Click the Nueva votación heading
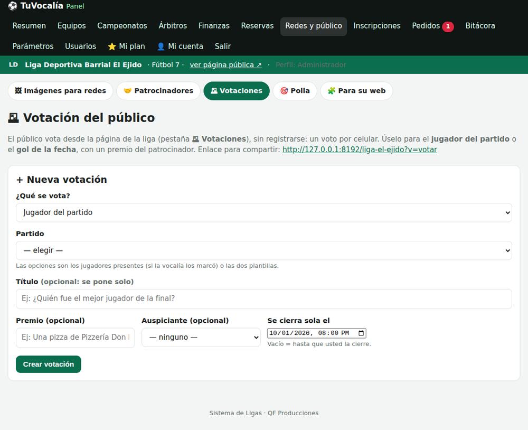Viewport: 528px width, 430px height. pyautogui.click(x=62, y=180)
